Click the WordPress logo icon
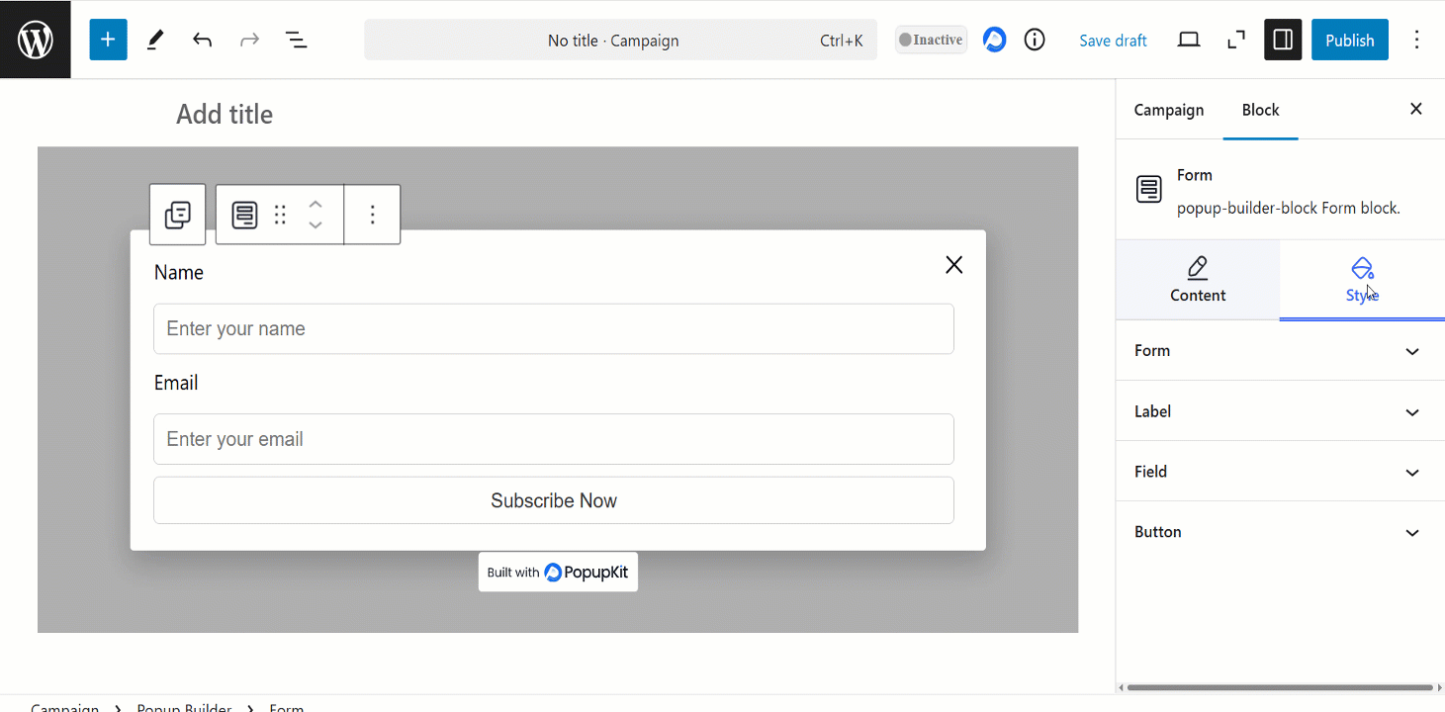 36,40
